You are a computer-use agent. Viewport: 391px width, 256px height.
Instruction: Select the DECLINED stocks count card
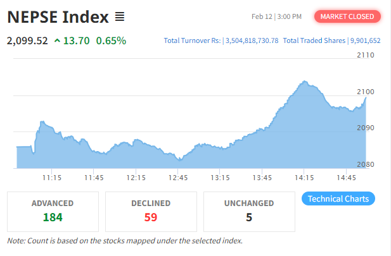coord(150,211)
